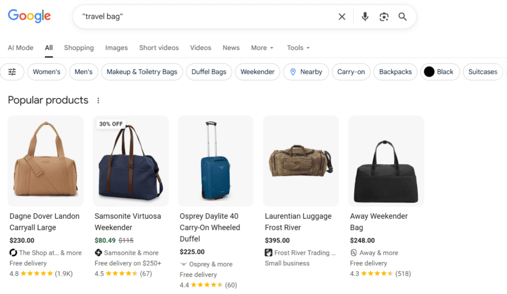
Task: Click the Google logo
Action: point(29,16)
